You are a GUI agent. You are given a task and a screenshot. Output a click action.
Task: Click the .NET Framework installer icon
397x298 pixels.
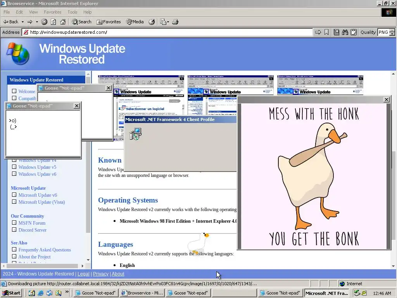tap(135, 133)
